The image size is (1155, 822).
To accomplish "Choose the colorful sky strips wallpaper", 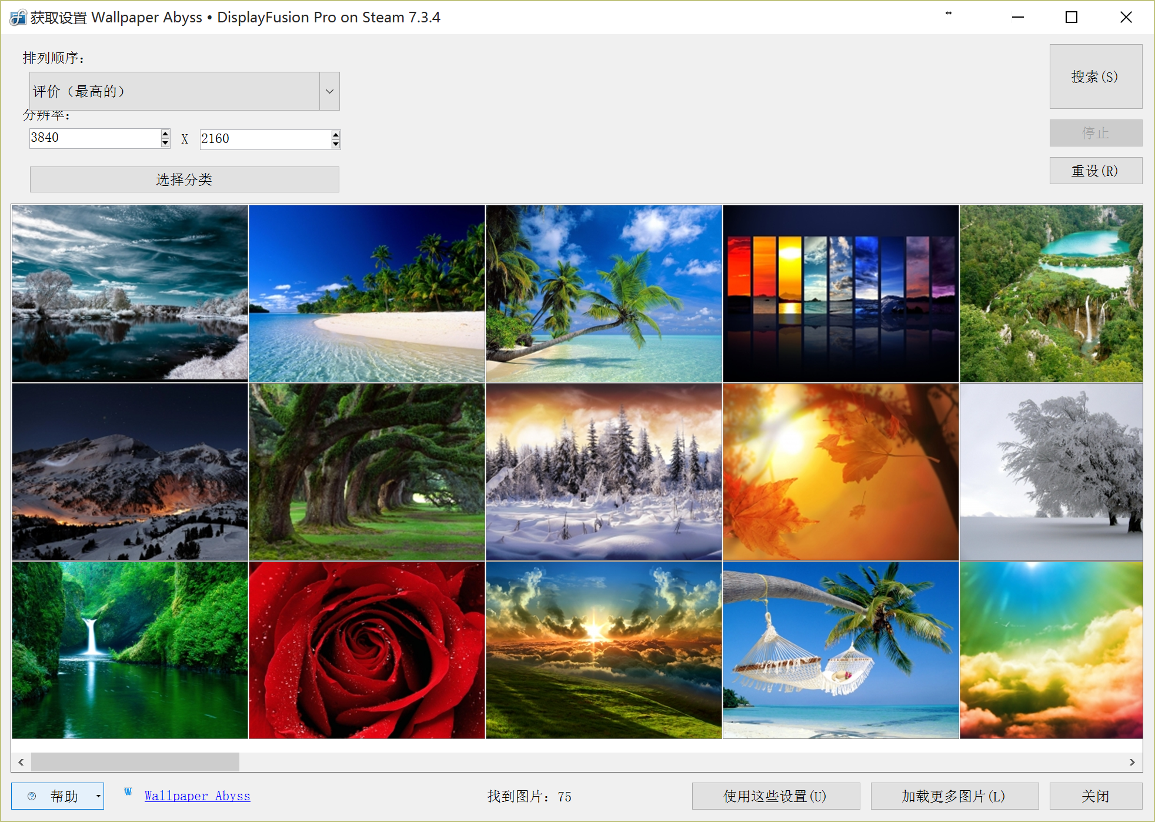I will tap(840, 293).
